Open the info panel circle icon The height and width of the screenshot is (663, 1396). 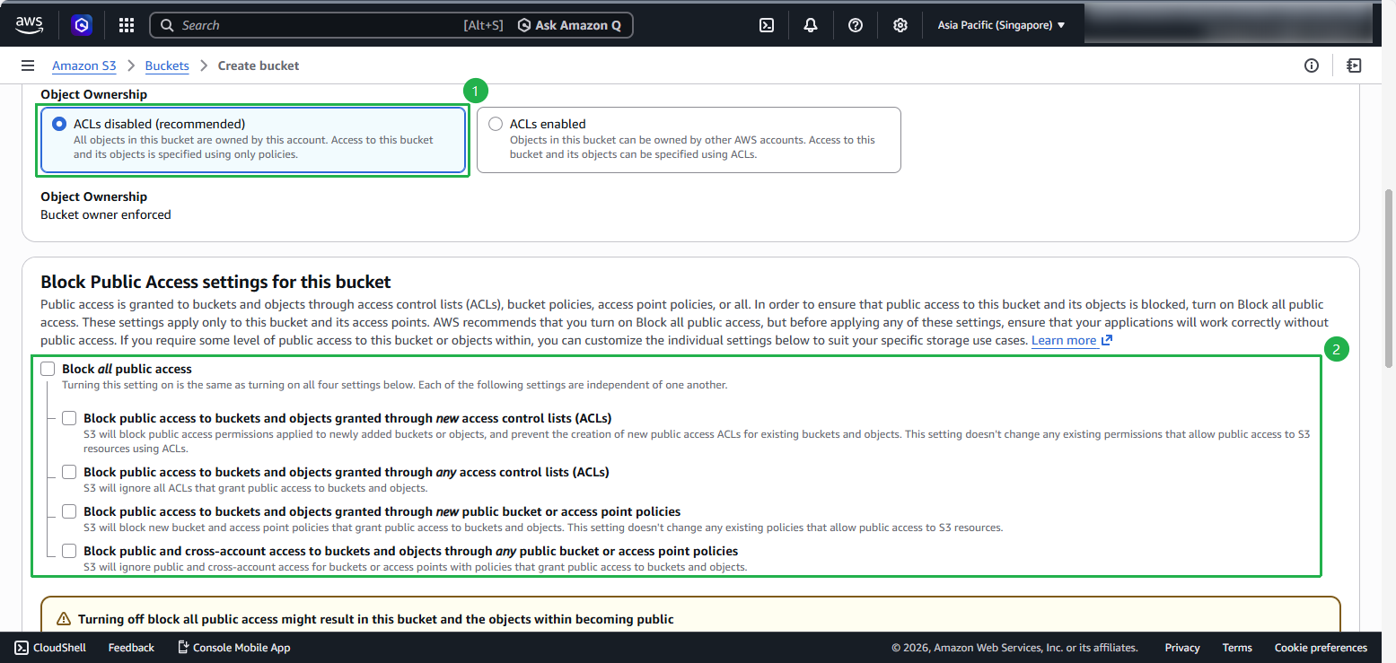tap(1312, 65)
